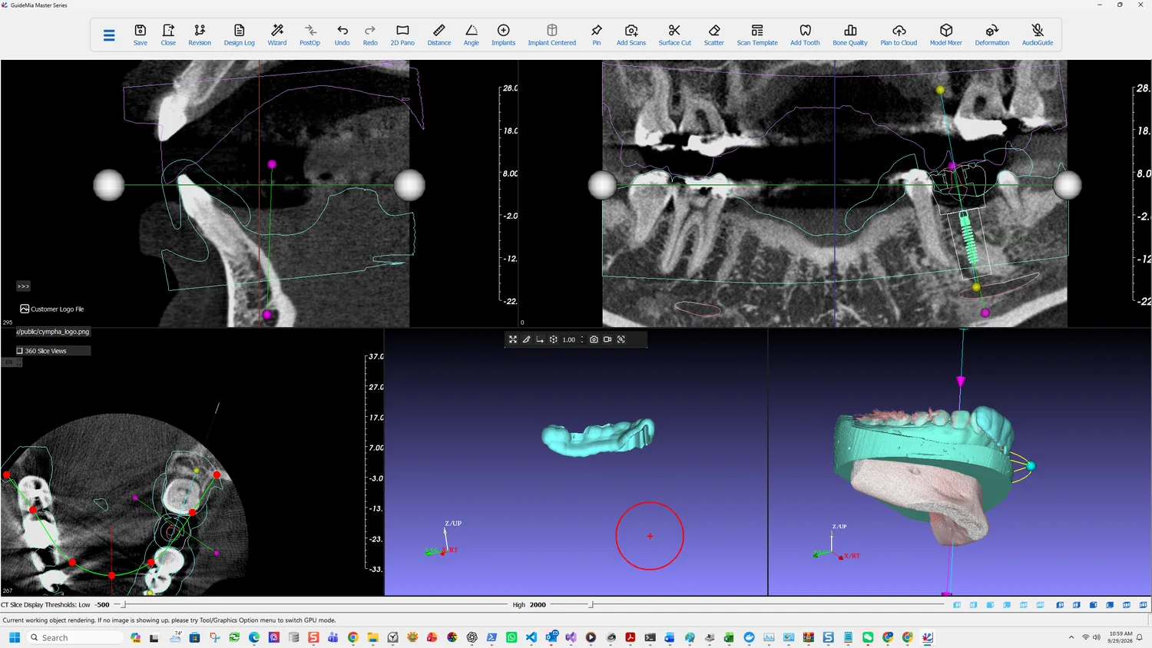Open the Design Log

point(239,35)
